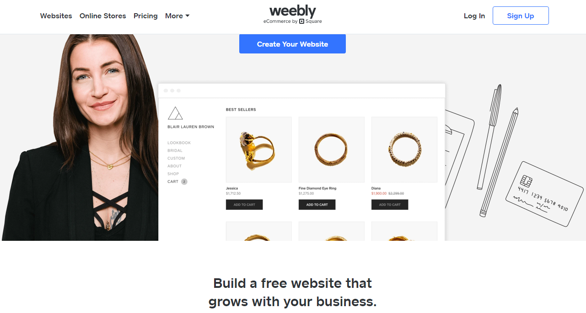Click the triangle logo above Blair Lauren Brown
This screenshot has width=586, height=313.
(x=175, y=113)
